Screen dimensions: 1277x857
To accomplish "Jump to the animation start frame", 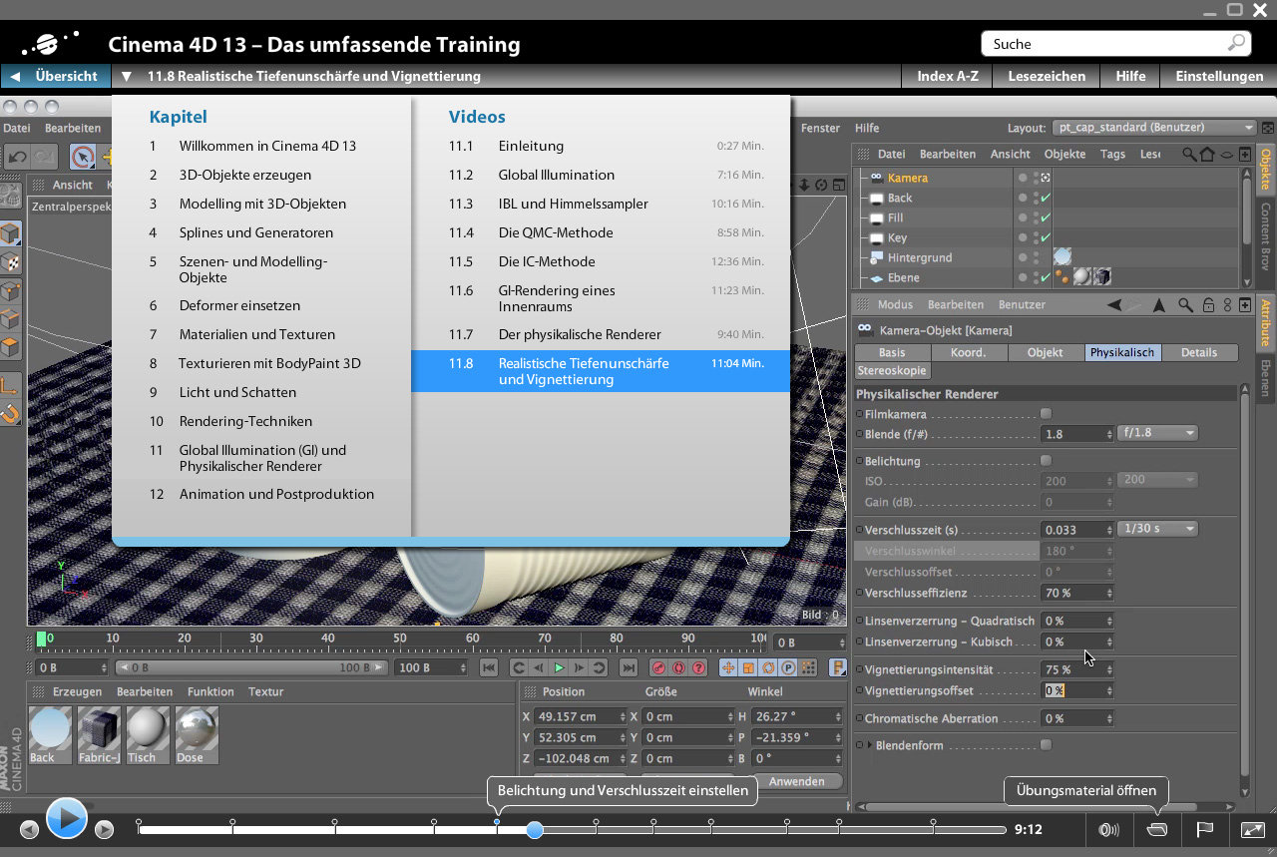I will [489, 667].
